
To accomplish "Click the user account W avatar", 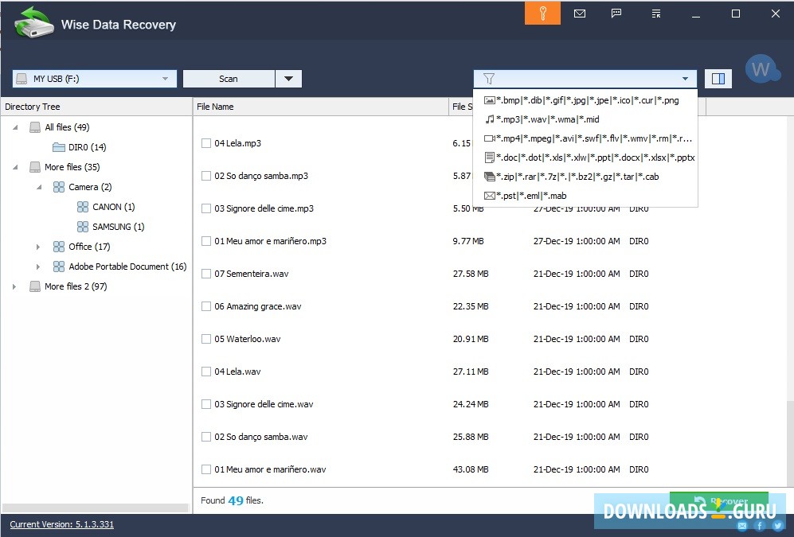I will pos(762,69).
